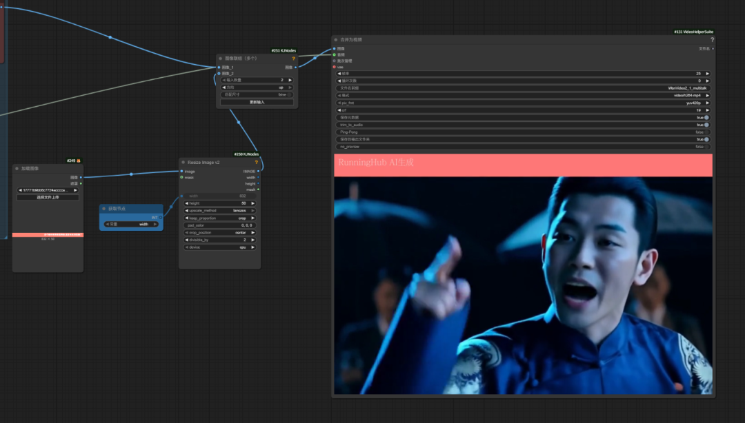Toggle the 保存元数据 switch

[706, 117]
